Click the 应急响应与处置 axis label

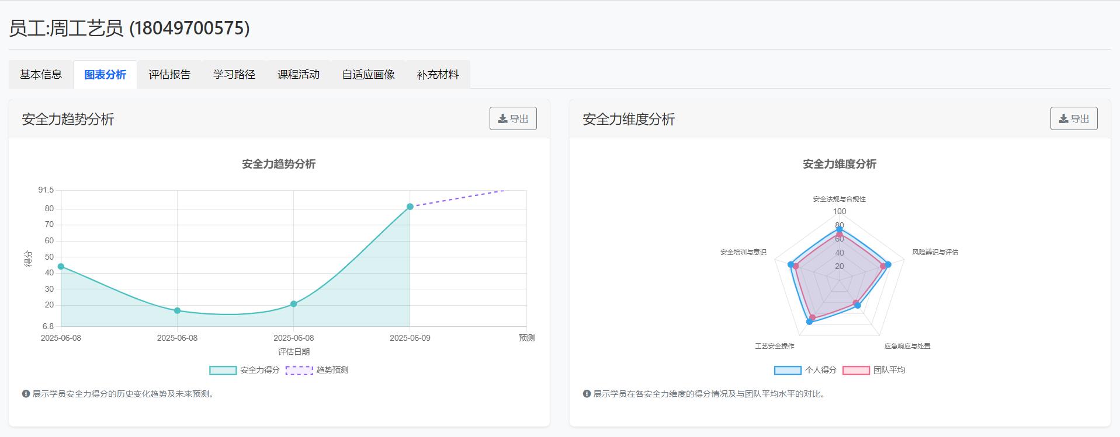pyautogui.click(x=907, y=346)
